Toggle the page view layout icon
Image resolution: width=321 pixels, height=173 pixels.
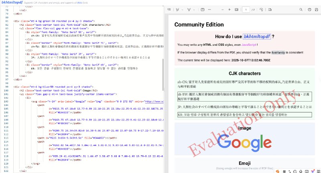click(270, 10)
